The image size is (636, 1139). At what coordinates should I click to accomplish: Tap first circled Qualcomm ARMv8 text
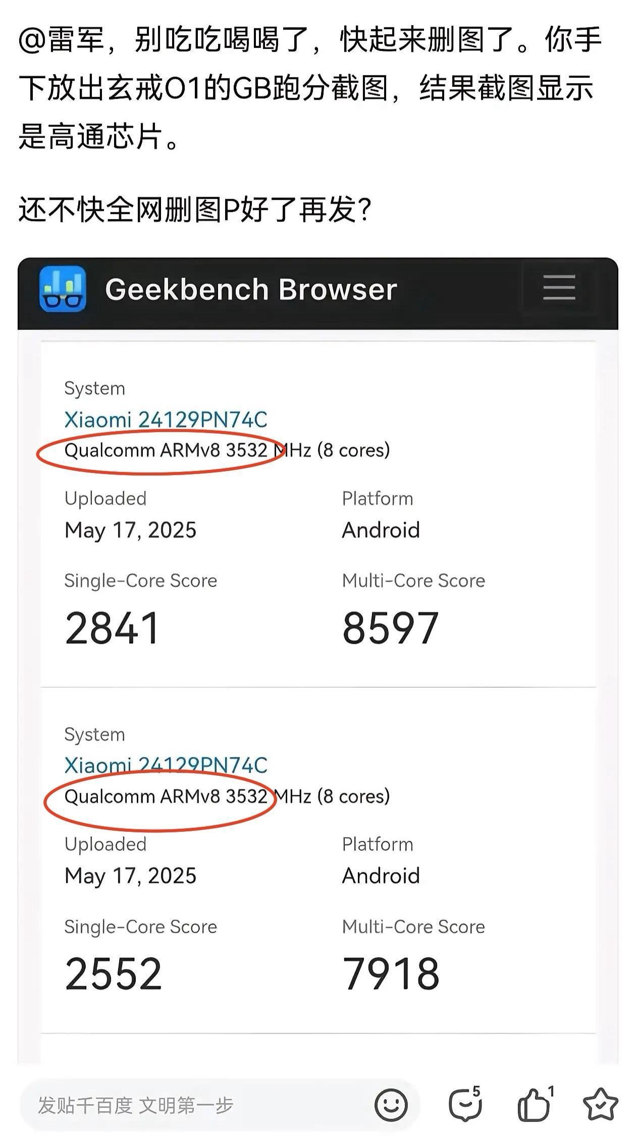pyautogui.click(x=166, y=450)
